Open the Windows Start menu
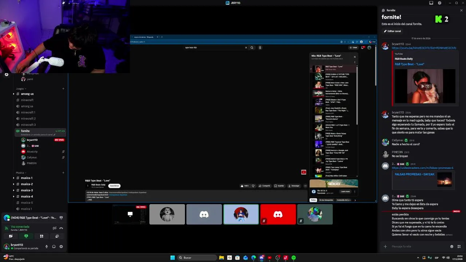The image size is (466, 262). 173,258
